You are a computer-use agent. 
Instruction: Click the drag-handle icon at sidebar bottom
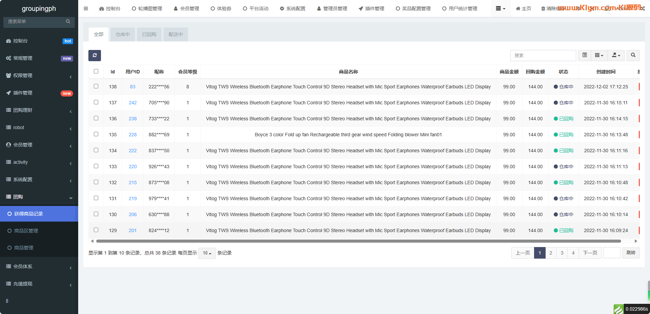point(7,301)
